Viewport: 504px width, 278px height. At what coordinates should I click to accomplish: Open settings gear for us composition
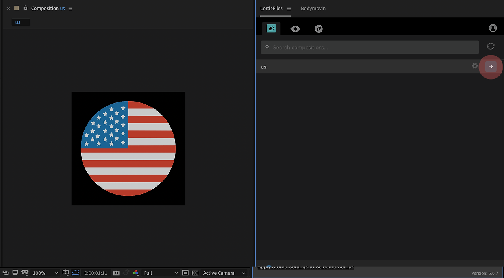475,66
